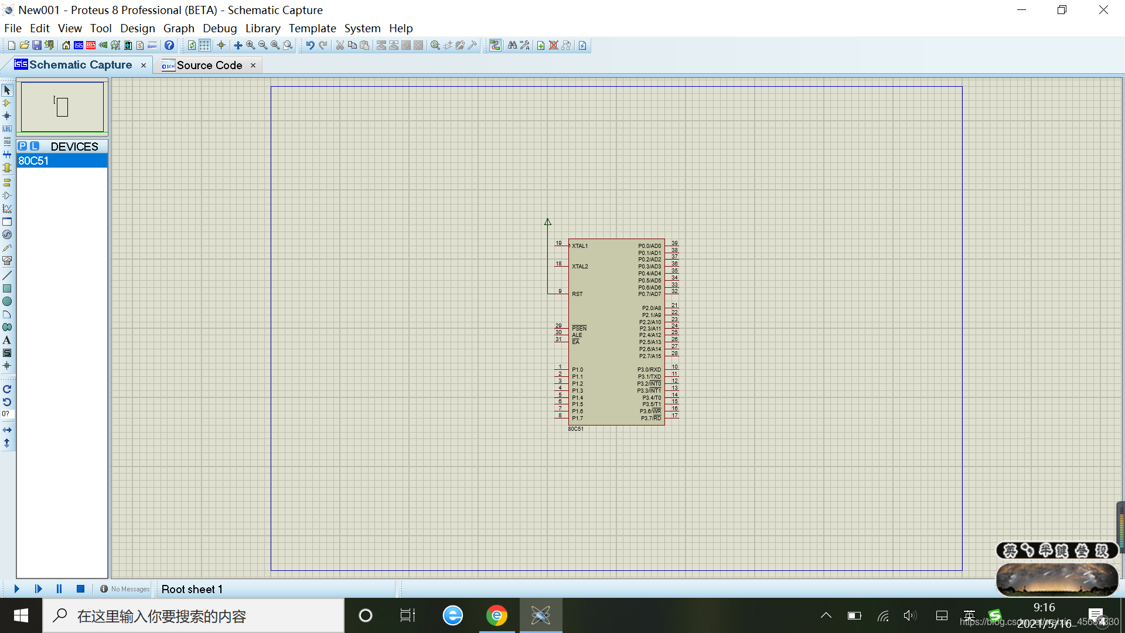
Task: Toggle Wire Autorouter toolbar button
Action: 495,45
